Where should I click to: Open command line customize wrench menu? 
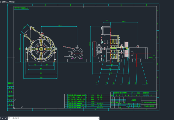coord(6,118)
